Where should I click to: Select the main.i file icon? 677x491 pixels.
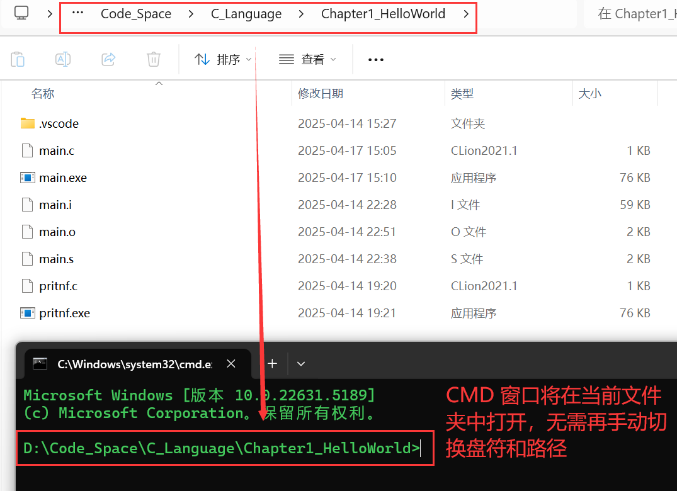27,205
